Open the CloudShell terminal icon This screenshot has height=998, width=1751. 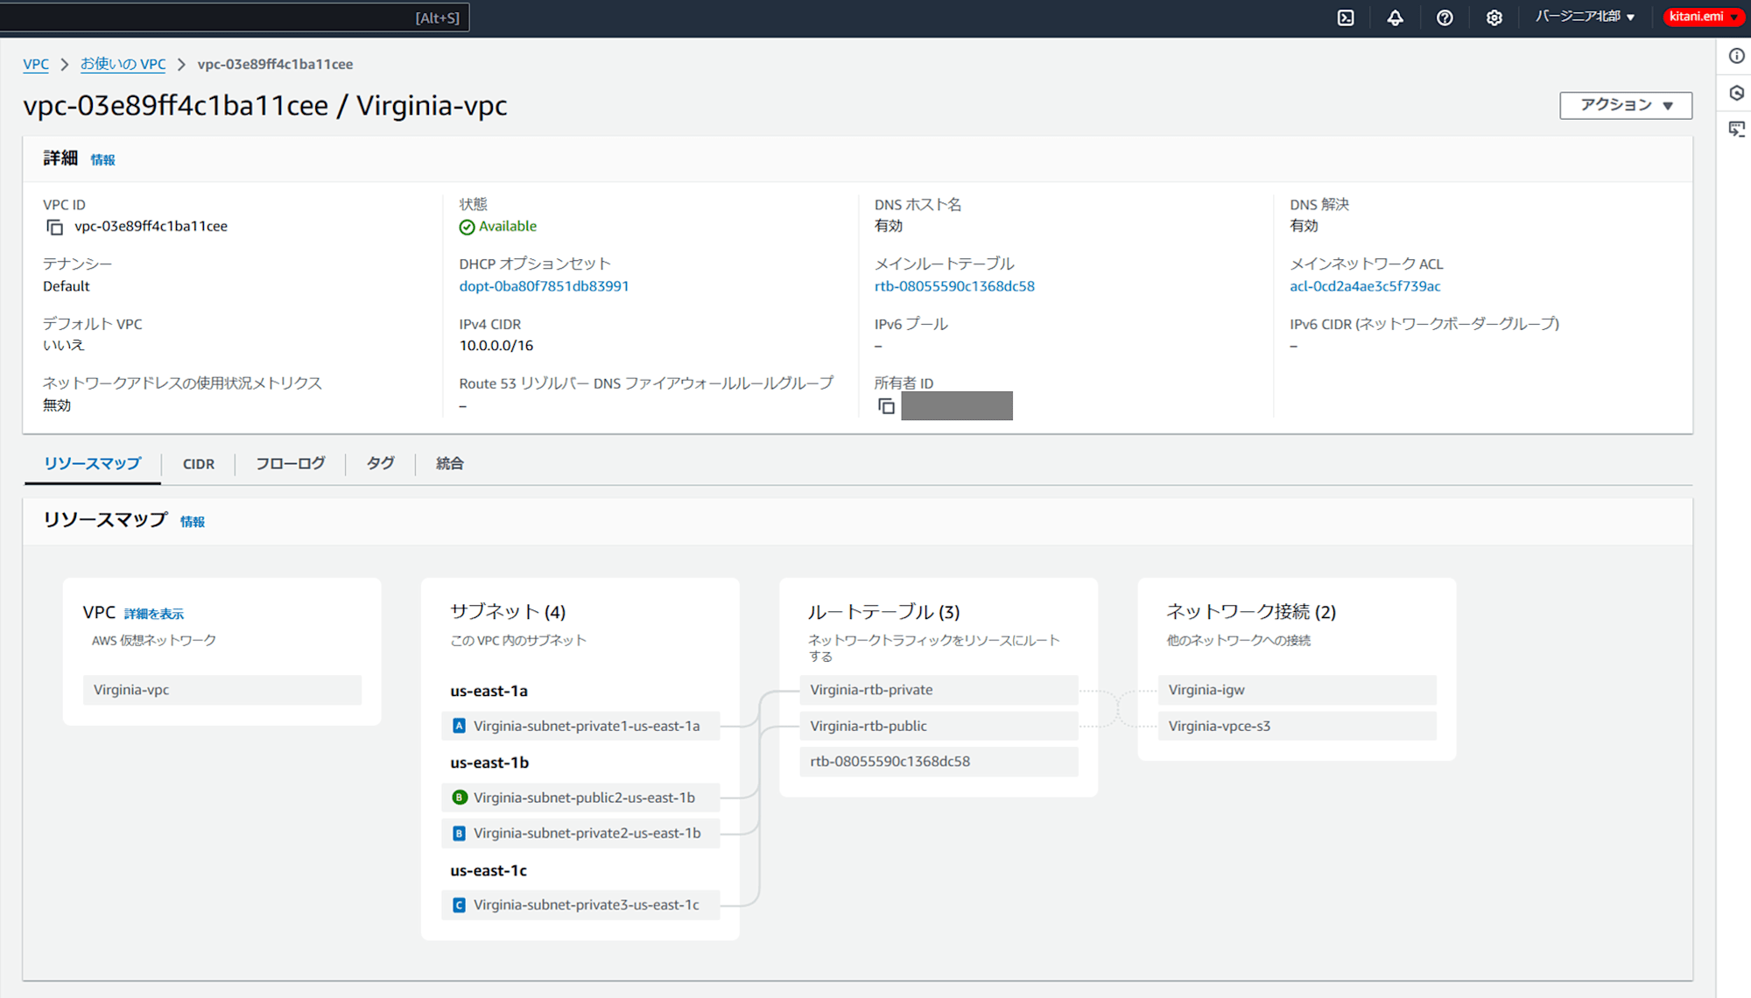(1346, 18)
